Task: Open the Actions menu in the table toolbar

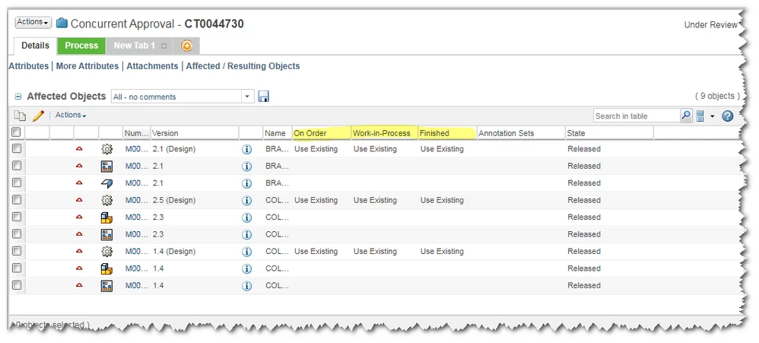Action: click(71, 115)
